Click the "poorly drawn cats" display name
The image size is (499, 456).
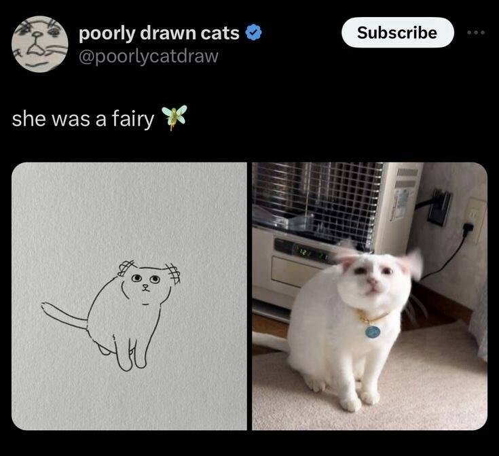tap(159, 33)
